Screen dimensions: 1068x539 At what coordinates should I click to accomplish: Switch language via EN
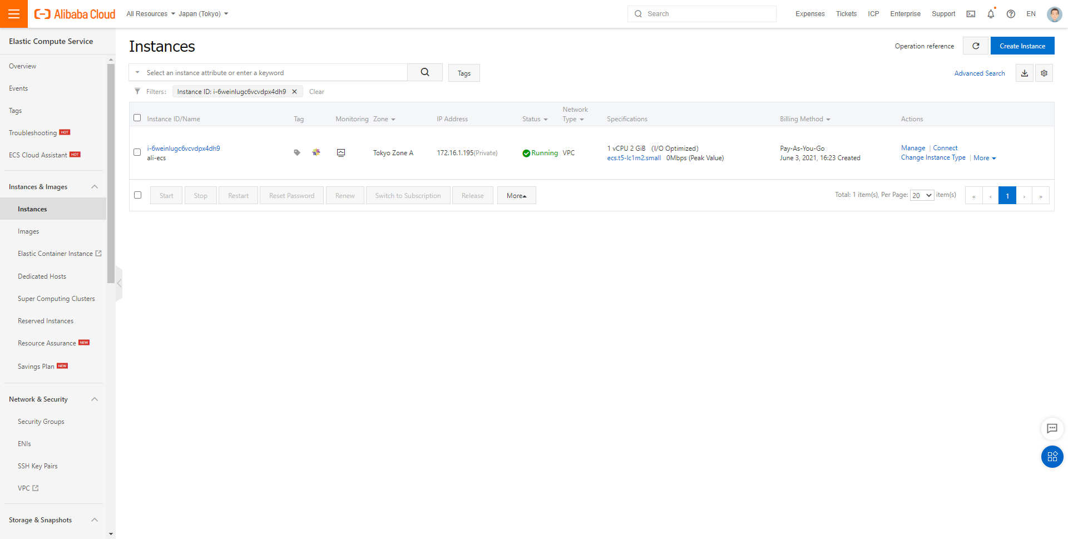coord(1031,14)
